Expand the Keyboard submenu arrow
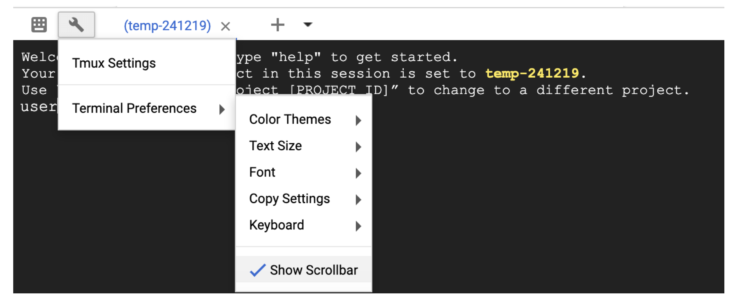The width and height of the screenshot is (736, 305). (358, 226)
